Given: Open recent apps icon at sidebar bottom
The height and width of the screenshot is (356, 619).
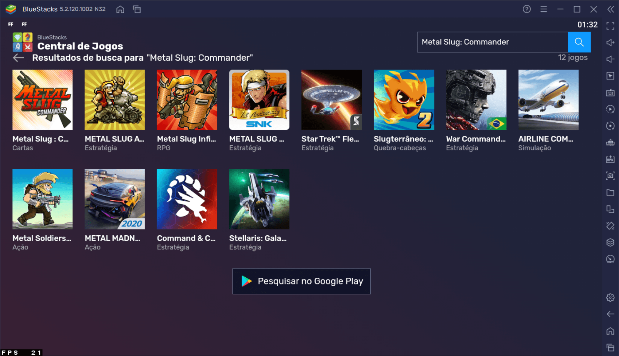Looking at the screenshot, I should coord(610,347).
